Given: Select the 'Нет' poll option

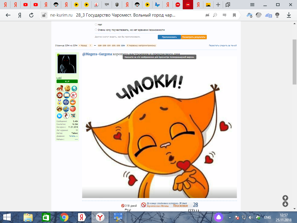Looking at the screenshot, I should (x=96, y=24).
